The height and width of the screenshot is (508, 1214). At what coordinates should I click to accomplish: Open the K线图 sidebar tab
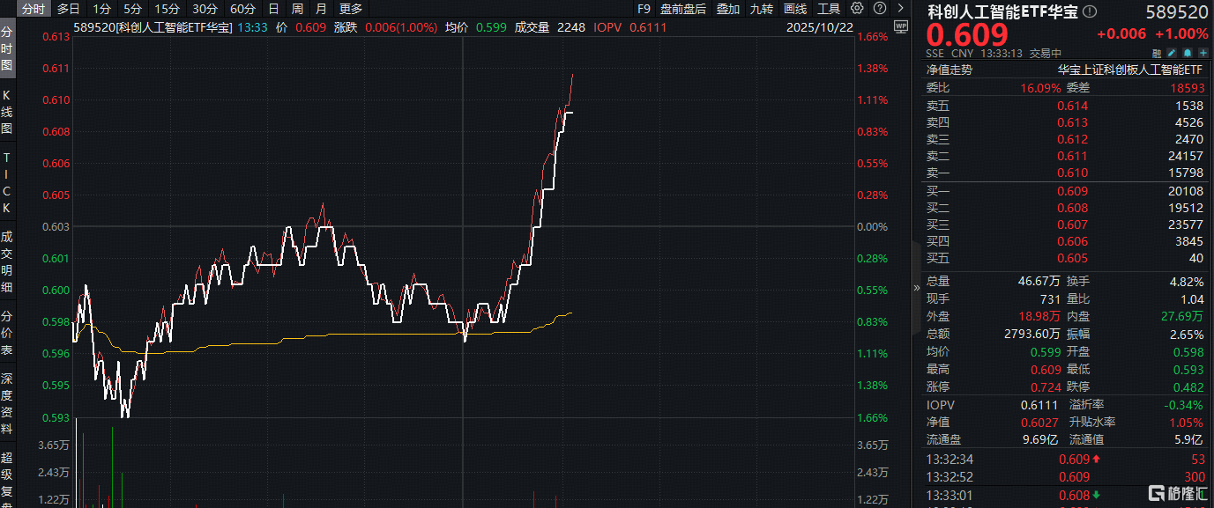coord(7,113)
